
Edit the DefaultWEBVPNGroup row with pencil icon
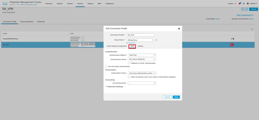point(232,39)
